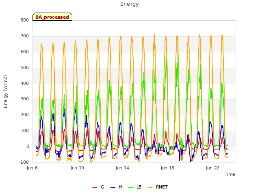Image resolution: width=260 pixels, height=195 pixels.
Task: Click the '100' y-axis tick label
Action: 25,131
